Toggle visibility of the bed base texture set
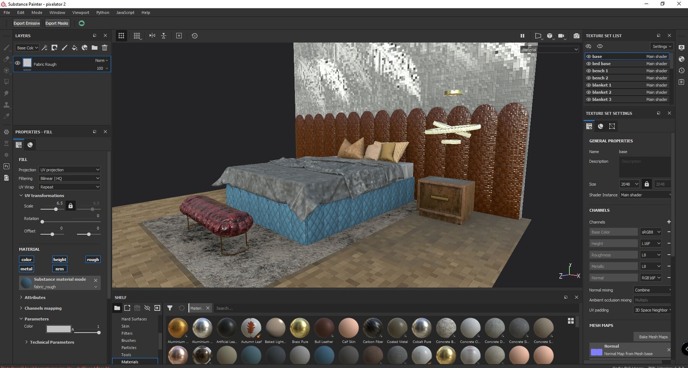688x368 pixels. 589,63
